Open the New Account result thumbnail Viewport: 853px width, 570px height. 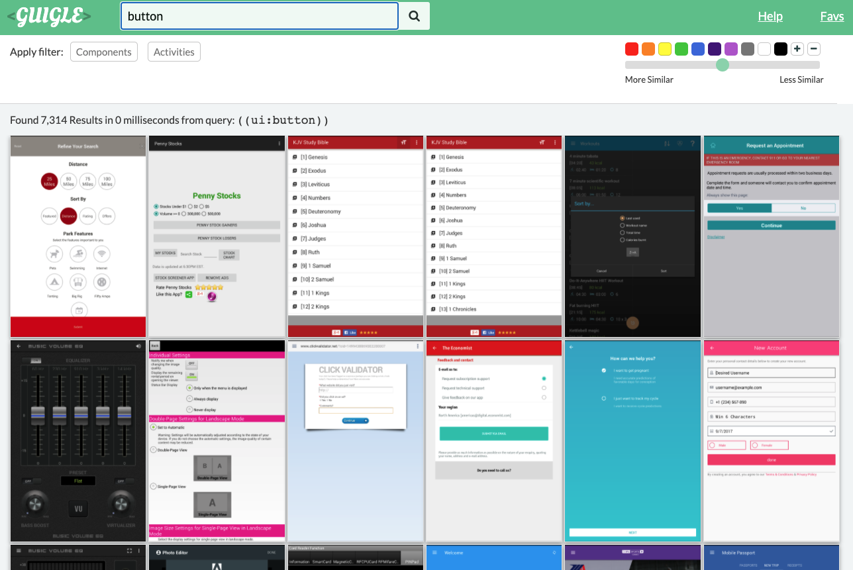[x=771, y=441]
